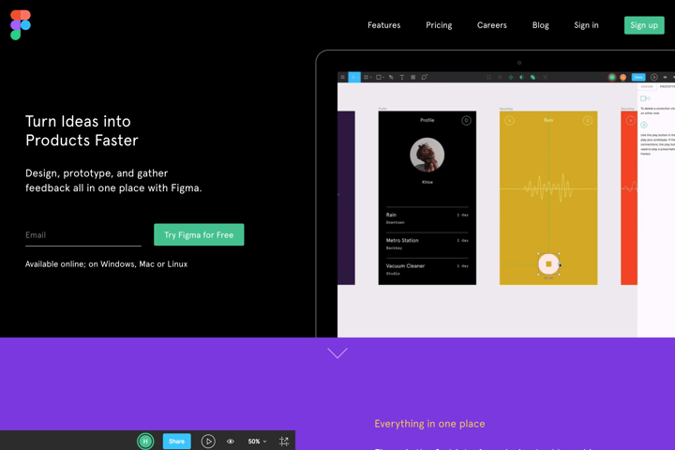
Task: Click the eye view icon in mockup toolbar
Action: tap(665, 77)
